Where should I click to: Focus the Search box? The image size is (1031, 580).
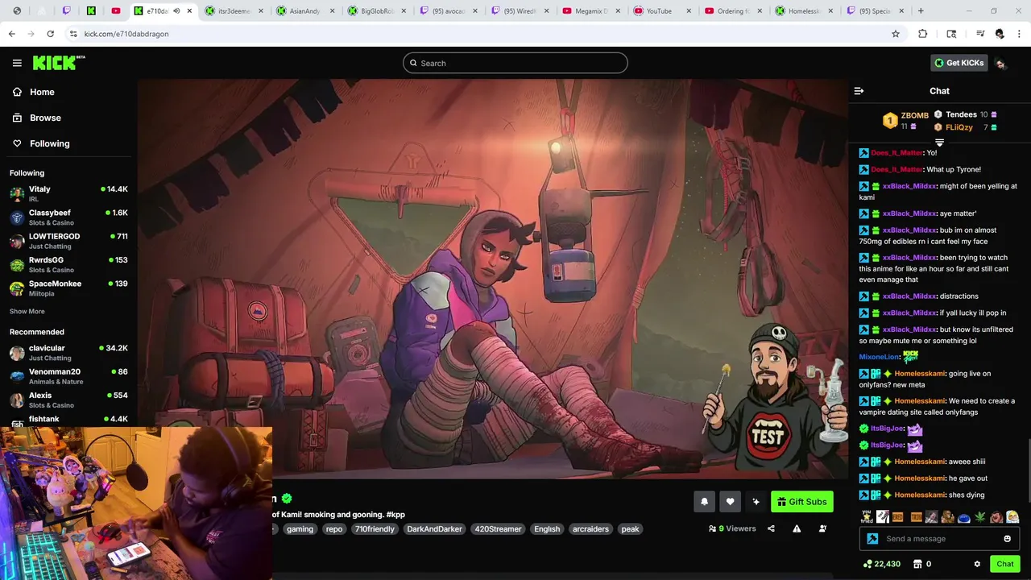pyautogui.click(x=515, y=63)
